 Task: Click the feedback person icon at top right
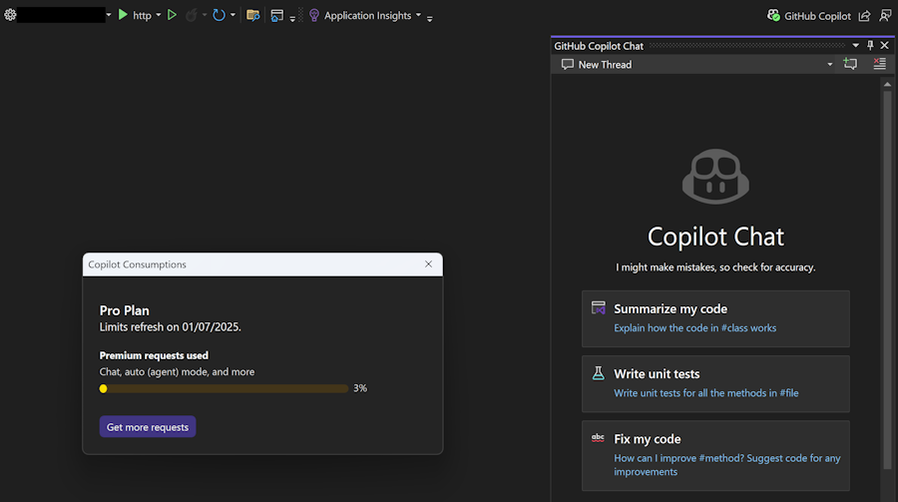(885, 16)
